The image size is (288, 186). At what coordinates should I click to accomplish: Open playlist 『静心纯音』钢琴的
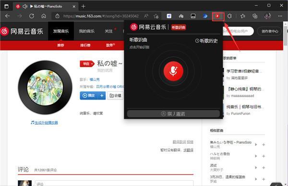(x=245, y=89)
